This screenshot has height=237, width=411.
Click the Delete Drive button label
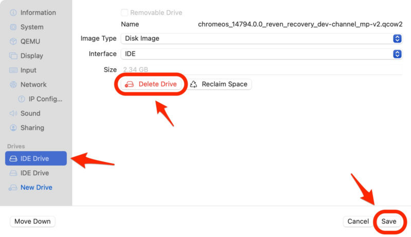pos(158,84)
